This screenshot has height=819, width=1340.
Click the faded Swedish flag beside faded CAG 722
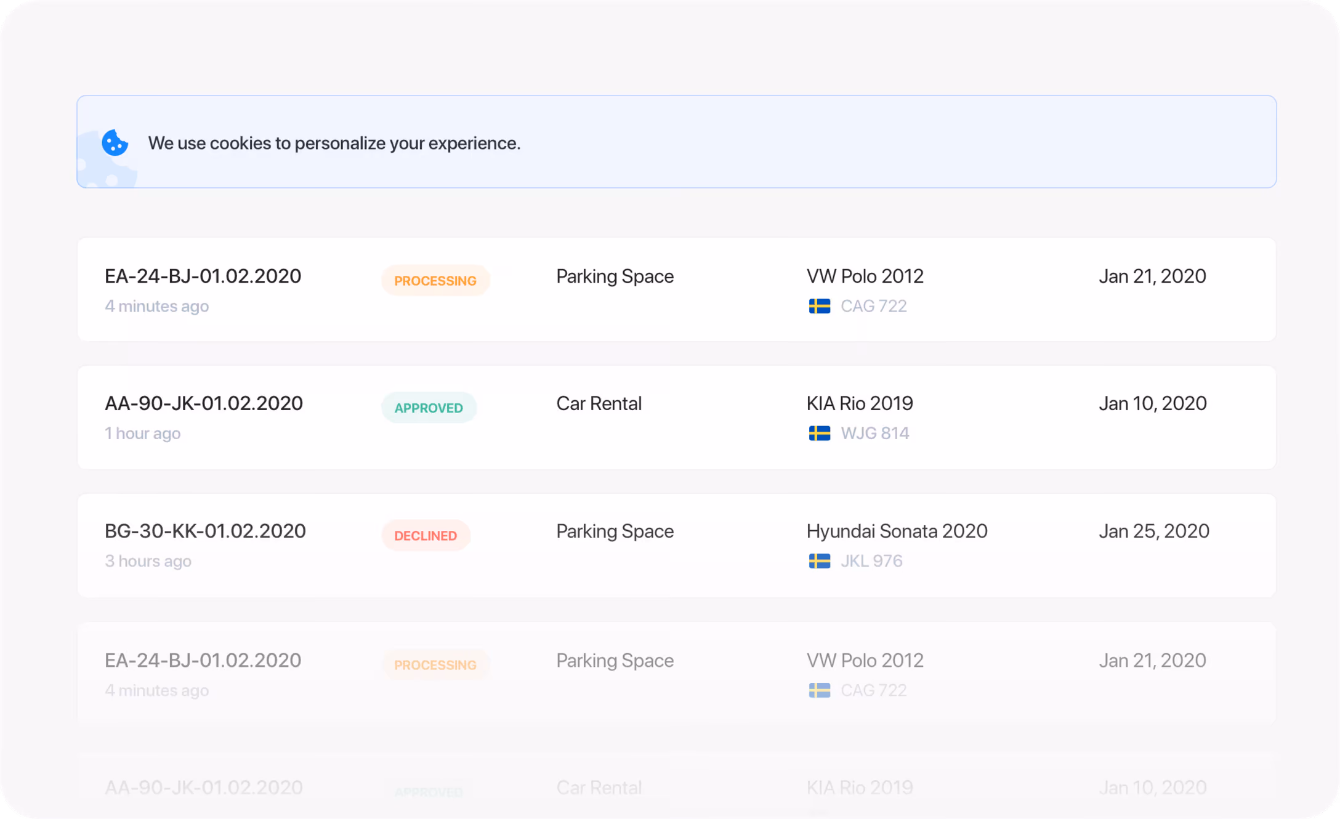point(819,690)
